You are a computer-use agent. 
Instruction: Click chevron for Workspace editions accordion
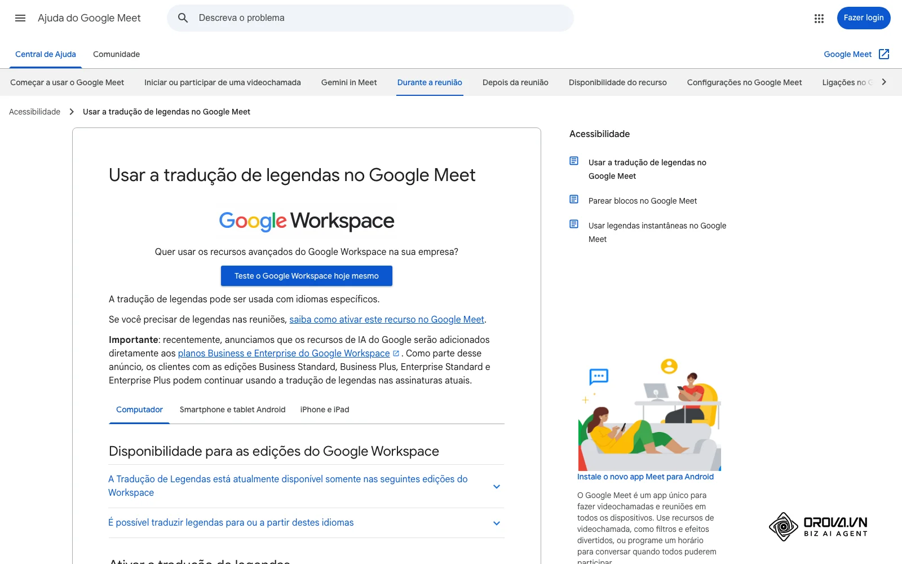coord(497,486)
